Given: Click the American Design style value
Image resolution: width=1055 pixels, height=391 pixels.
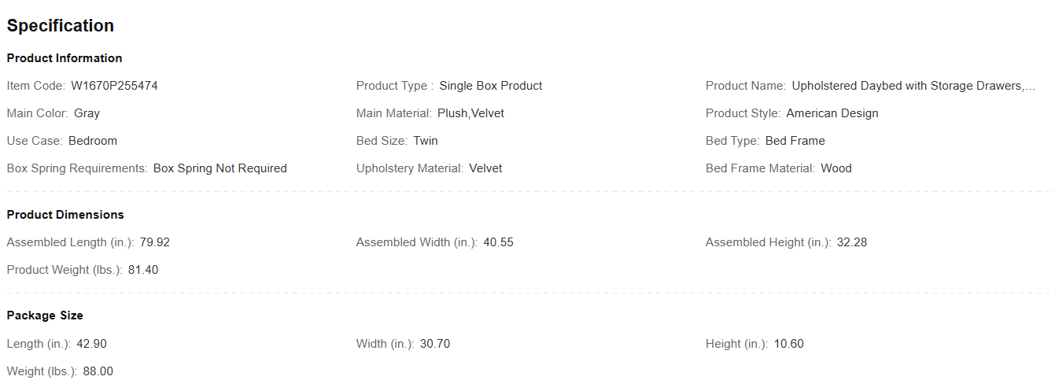Looking at the screenshot, I should coord(832,113).
